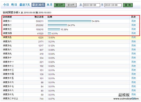The height and width of the screenshot is (102, 141).
Task: Focus the start date field 2010-09-09
Action: click(91, 5)
